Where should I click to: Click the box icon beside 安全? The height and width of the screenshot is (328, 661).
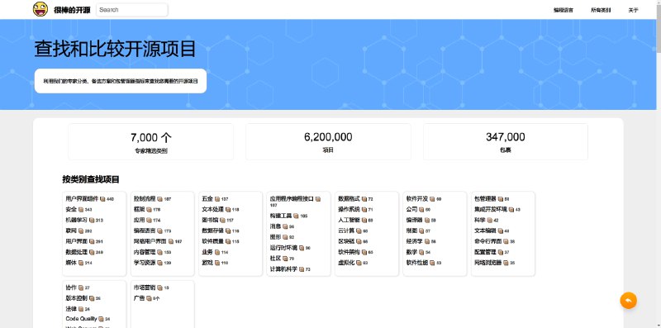pyautogui.click(x=80, y=210)
